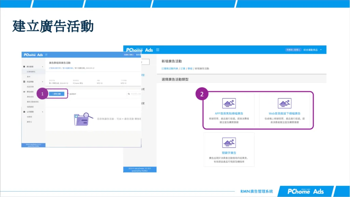350x197 pixels.
Task: Click the 群組 breadcrumb link
Action: pyautogui.click(x=190, y=69)
